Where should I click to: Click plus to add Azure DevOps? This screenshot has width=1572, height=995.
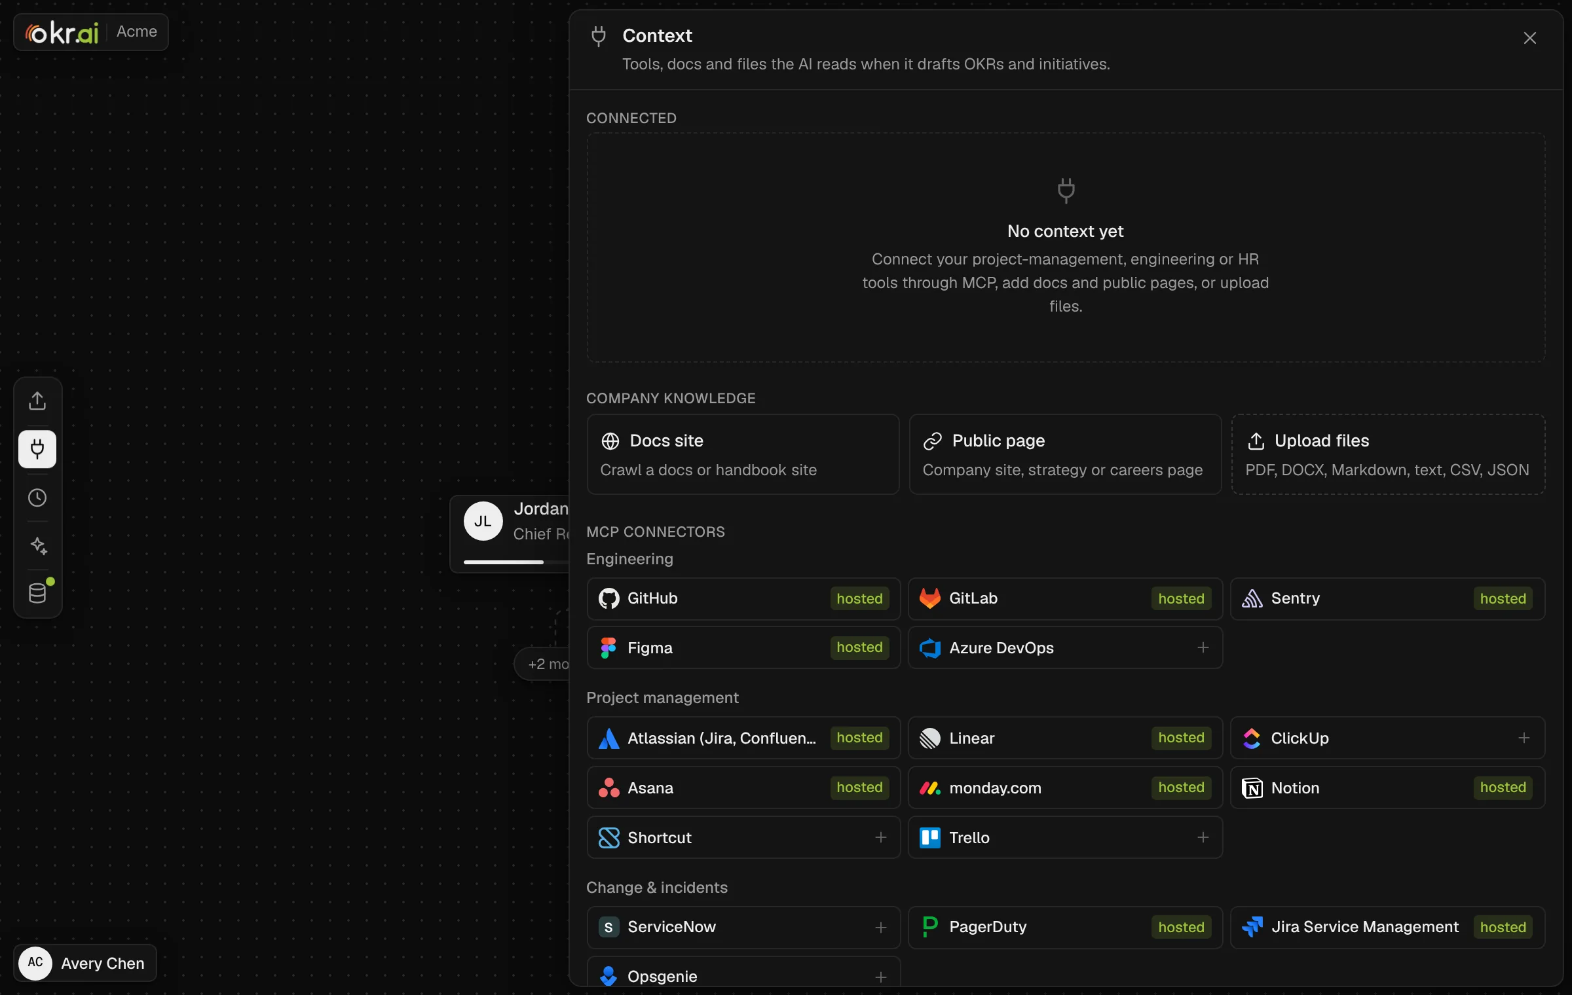pos(1203,647)
